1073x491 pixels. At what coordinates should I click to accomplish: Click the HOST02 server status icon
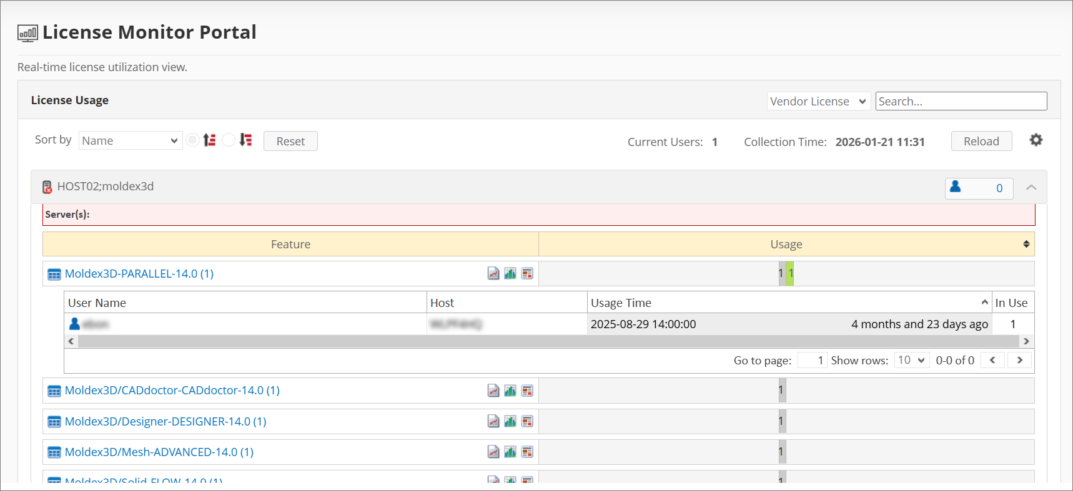coord(47,187)
